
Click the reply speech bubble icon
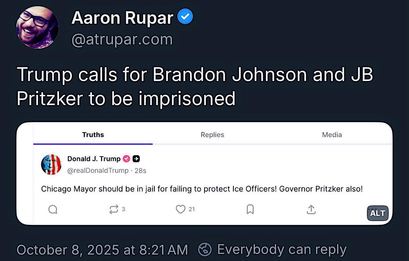click(x=53, y=209)
